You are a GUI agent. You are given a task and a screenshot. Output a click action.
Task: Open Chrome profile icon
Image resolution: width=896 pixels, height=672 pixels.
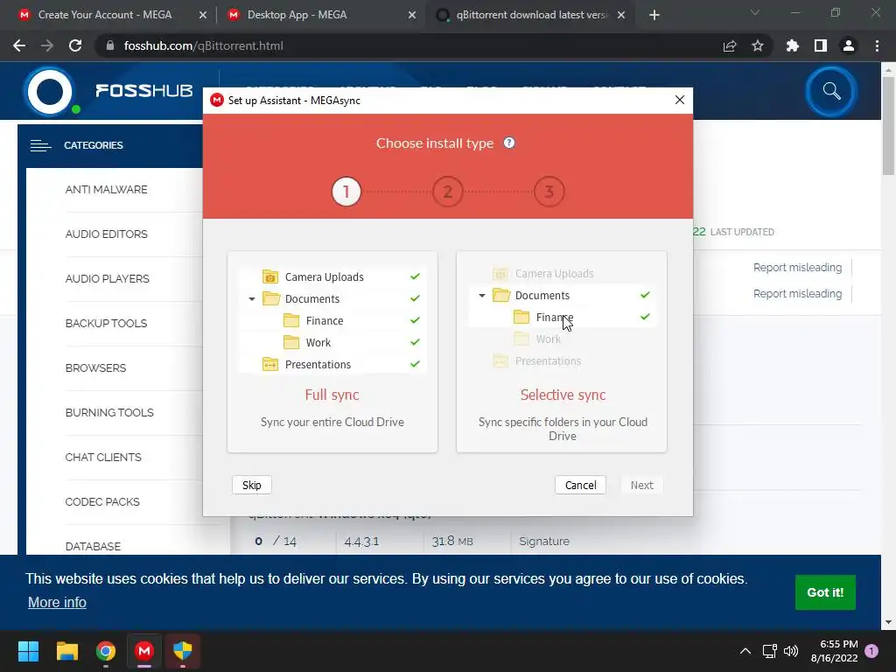point(849,45)
